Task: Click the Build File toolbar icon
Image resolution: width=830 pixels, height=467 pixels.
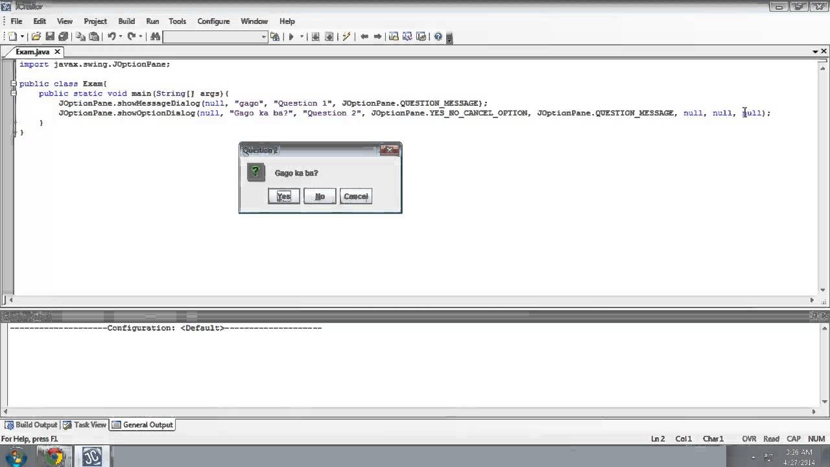Action: (x=316, y=37)
